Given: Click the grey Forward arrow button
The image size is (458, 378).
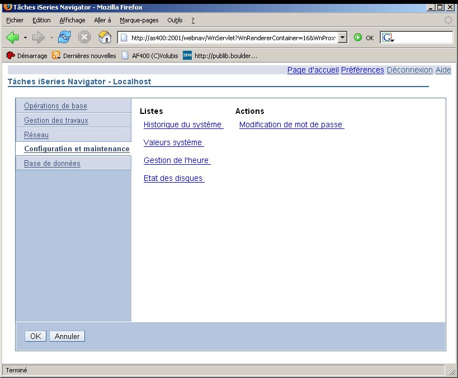Looking at the screenshot, I should (x=38, y=37).
